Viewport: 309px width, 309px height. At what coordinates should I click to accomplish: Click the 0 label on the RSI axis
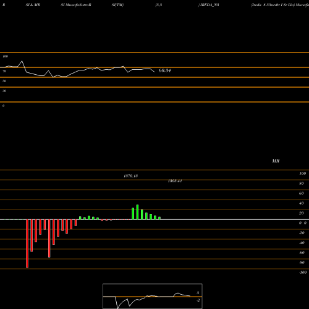(x=3, y=106)
